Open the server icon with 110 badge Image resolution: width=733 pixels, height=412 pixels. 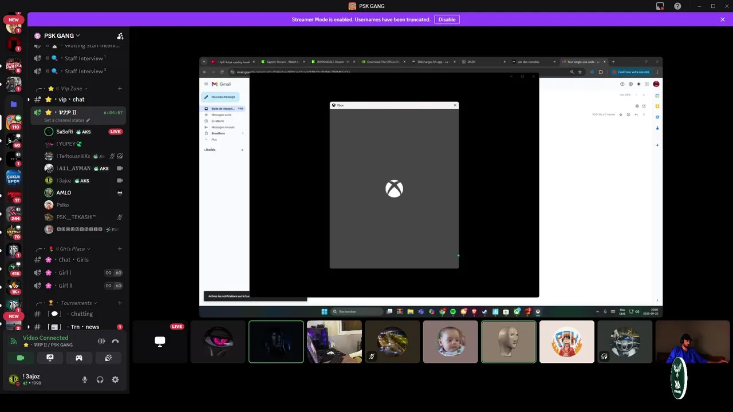tap(14, 122)
